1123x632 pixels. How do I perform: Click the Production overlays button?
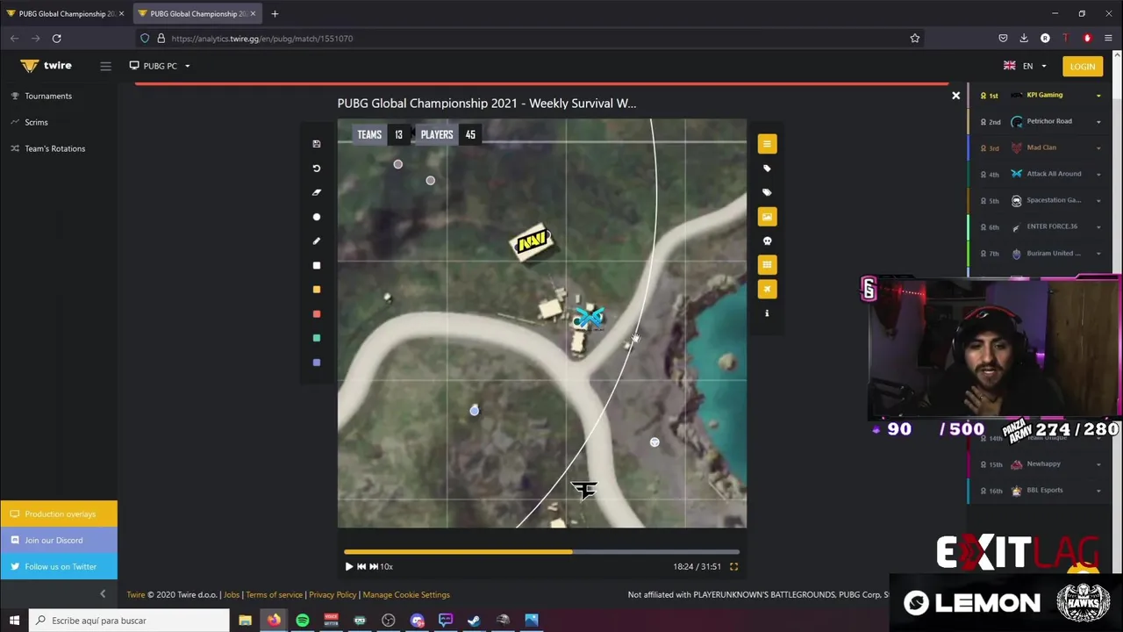click(59, 513)
